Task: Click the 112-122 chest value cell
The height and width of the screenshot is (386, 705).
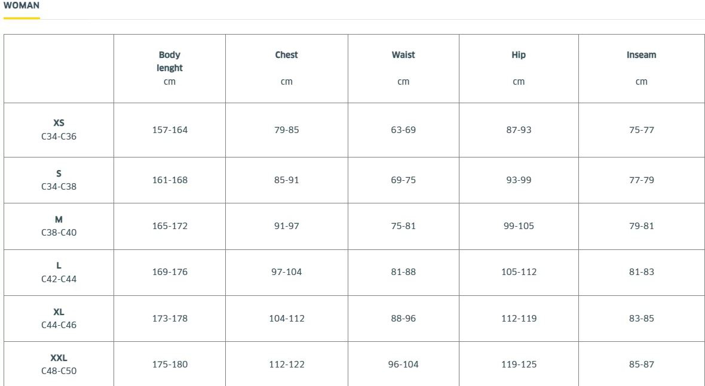Action: click(x=286, y=364)
